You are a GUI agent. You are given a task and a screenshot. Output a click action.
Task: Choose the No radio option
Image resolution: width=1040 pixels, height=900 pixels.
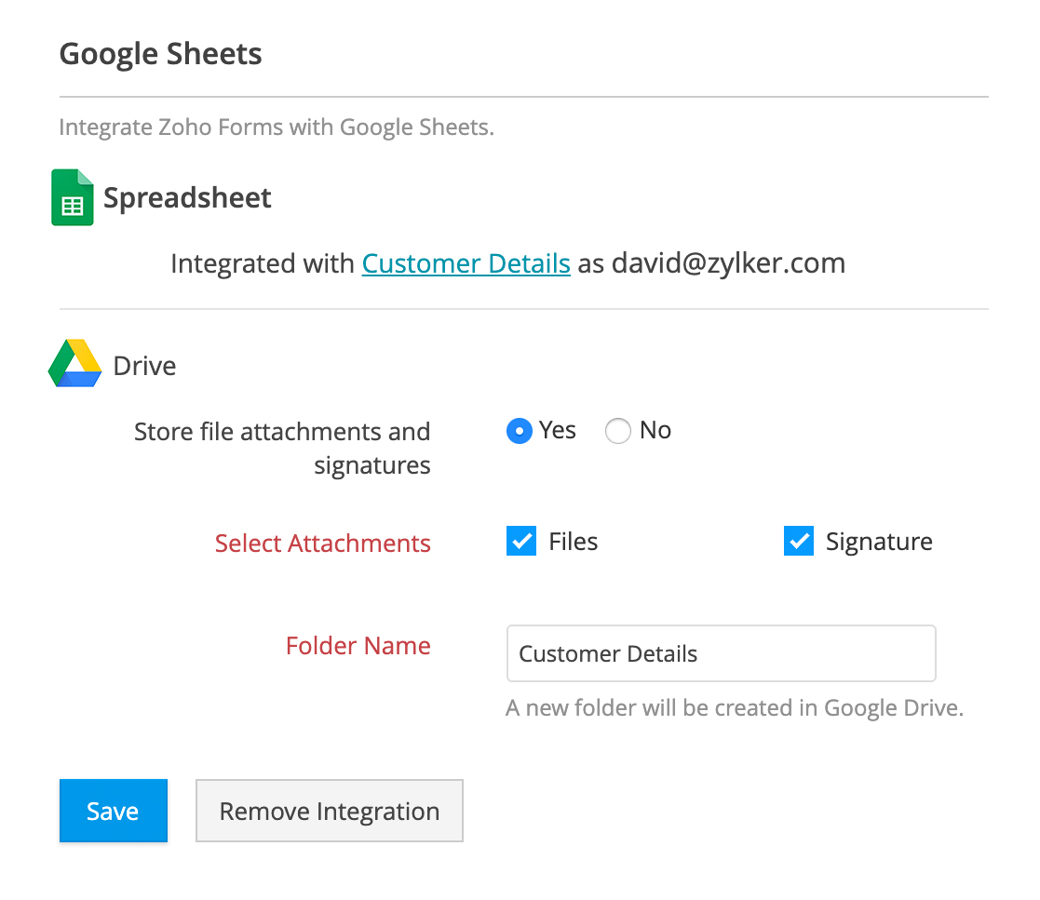[618, 431]
